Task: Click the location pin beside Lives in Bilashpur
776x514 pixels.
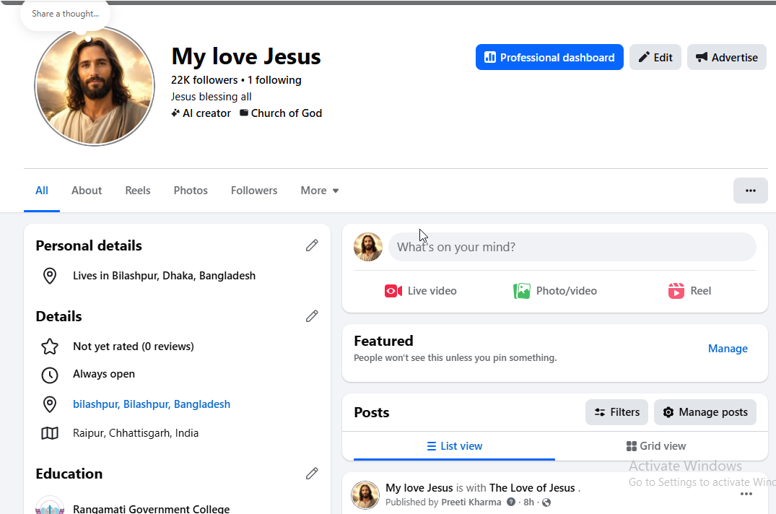Action: (50, 276)
